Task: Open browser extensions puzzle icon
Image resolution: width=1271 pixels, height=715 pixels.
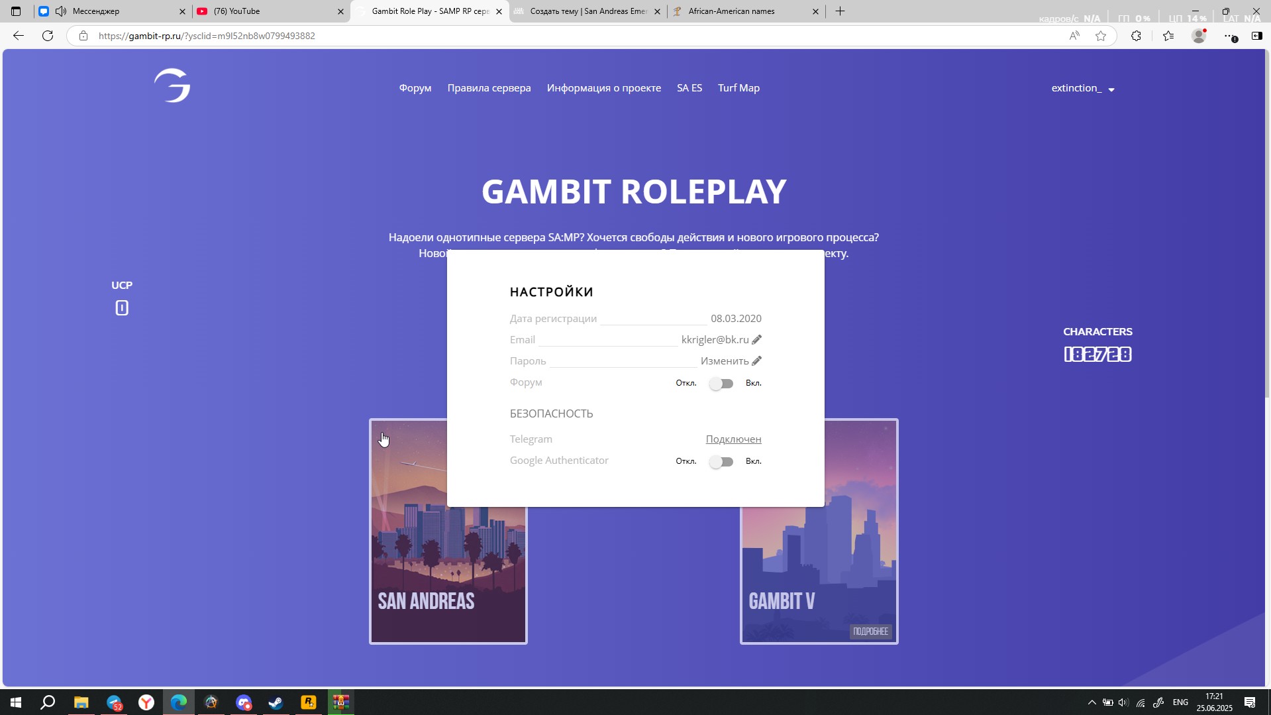Action: tap(1137, 36)
